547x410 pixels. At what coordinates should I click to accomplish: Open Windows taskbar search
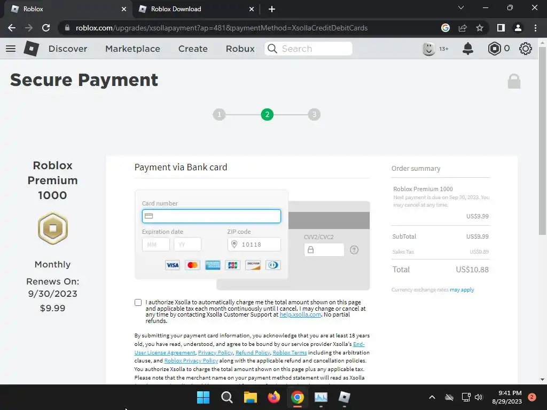226,397
